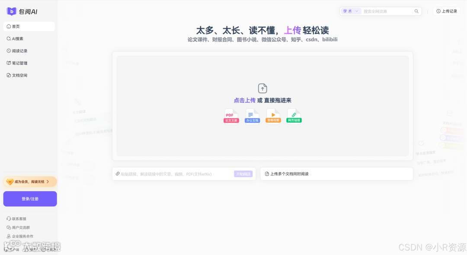Click the 企业服务合作 person icon

coord(10,236)
